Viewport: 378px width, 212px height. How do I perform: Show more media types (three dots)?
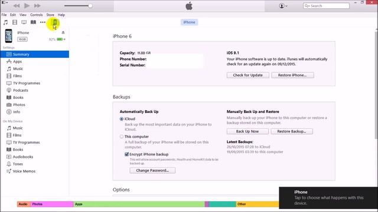[43, 22]
